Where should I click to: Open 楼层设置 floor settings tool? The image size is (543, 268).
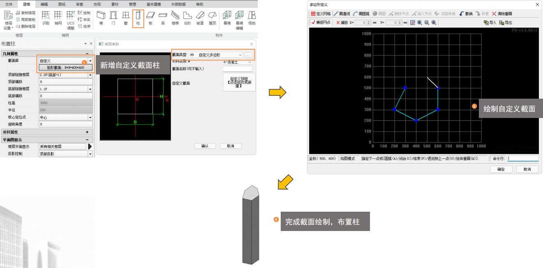point(8,20)
